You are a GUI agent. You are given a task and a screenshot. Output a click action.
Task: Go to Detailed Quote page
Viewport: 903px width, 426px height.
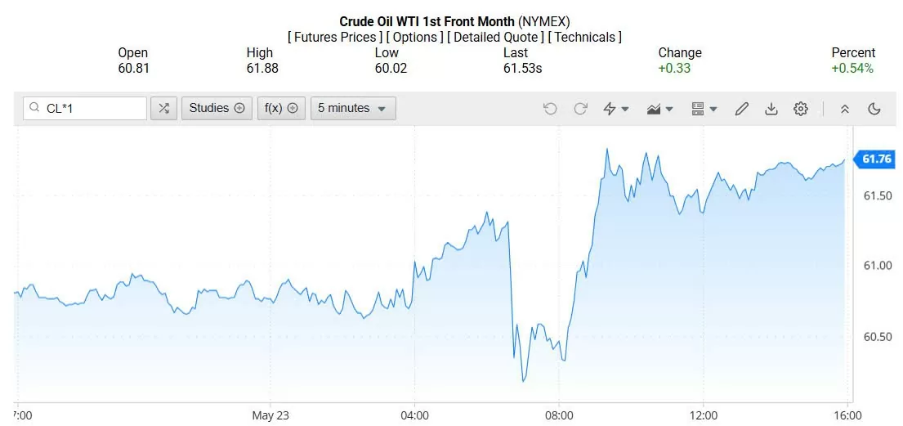tap(495, 38)
